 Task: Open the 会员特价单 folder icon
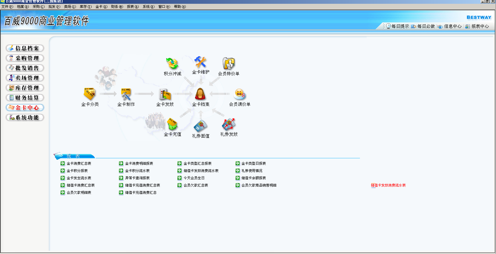(x=229, y=63)
